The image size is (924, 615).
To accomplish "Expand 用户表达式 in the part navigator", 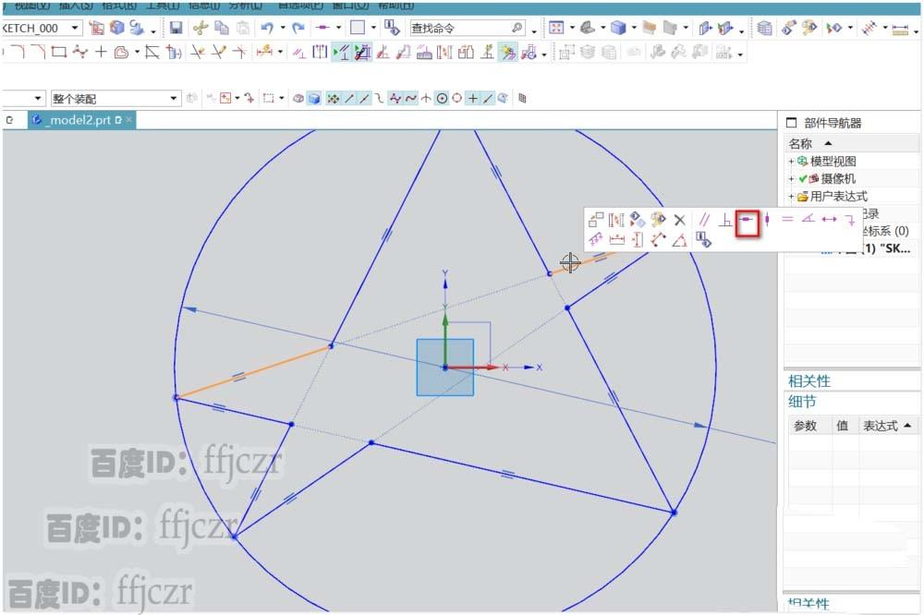I will 791,196.
